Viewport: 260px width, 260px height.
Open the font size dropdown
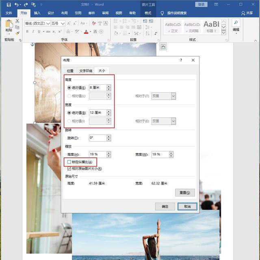tap(63, 24)
